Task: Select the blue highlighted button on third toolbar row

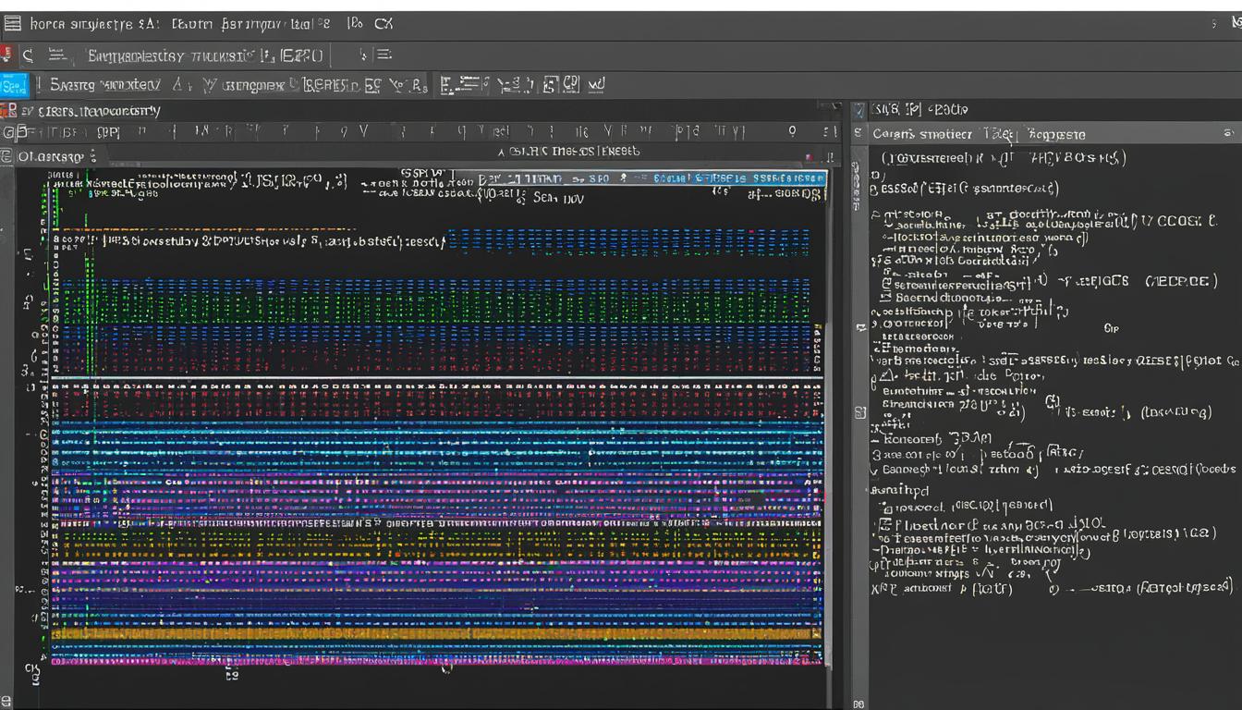Action: [x=14, y=85]
